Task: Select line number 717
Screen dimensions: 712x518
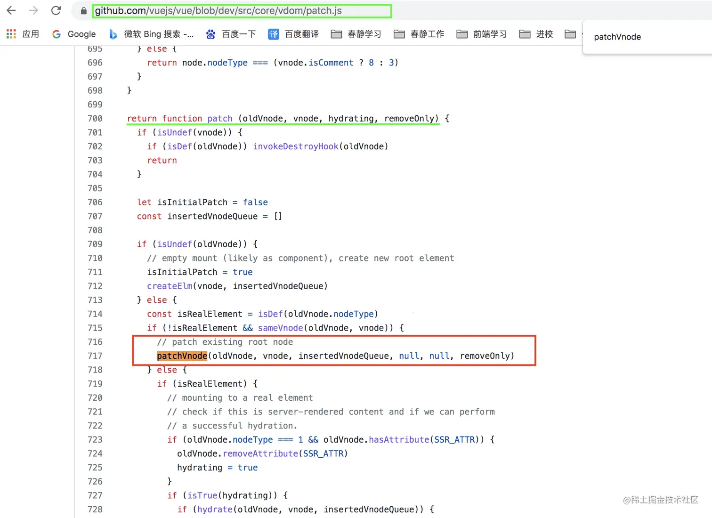Action: [x=95, y=356]
